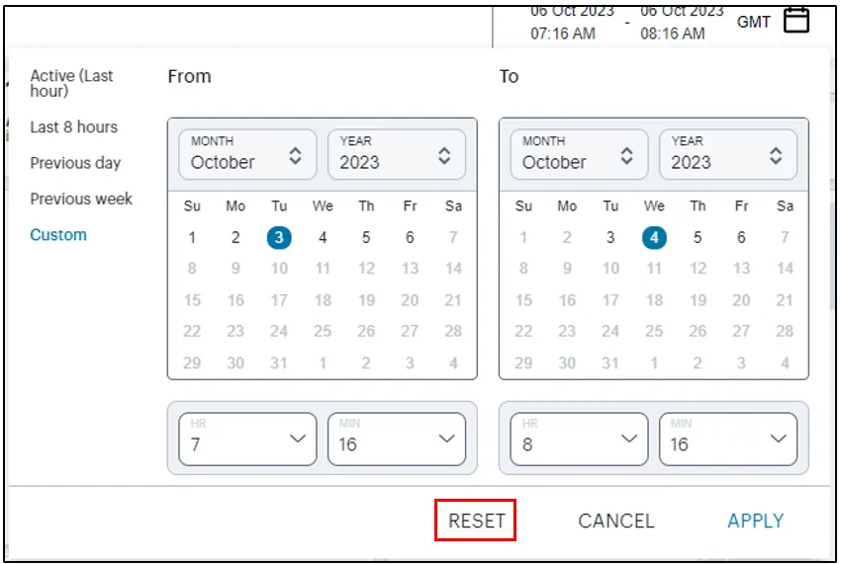The image size is (841, 564).
Task: Open the To Year dropdown showing 2023
Action: 728,154
